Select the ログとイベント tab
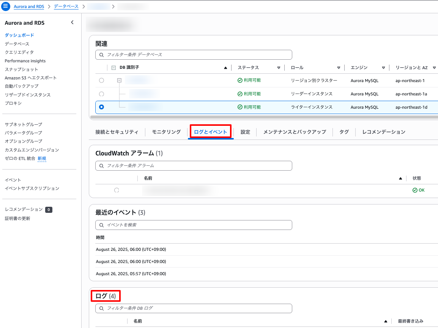Screen dimensions: 438x328 pyautogui.click(x=211, y=132)
